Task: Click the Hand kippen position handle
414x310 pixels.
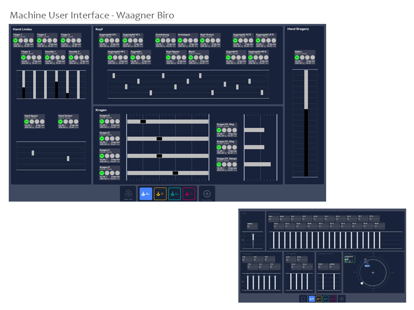Action: tap(33, 153)
